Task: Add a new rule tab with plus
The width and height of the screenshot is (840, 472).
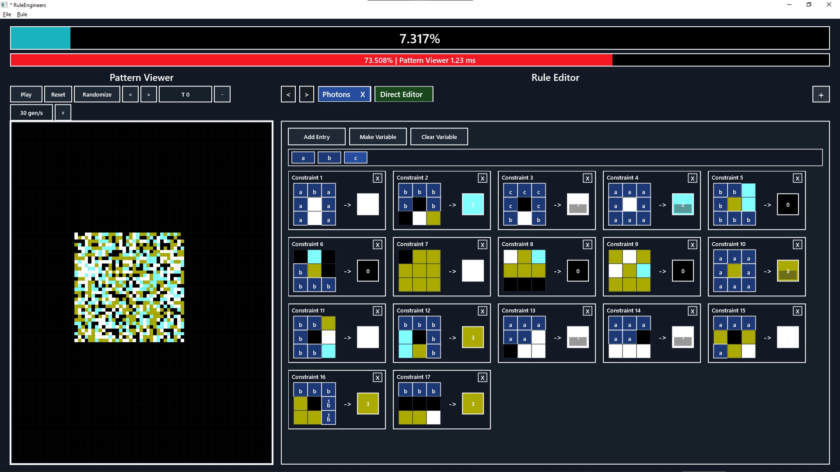Action: (821, 94)
